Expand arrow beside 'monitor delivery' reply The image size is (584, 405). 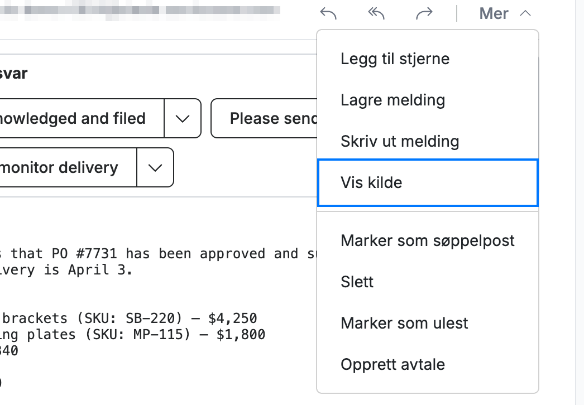coord(155,167)
